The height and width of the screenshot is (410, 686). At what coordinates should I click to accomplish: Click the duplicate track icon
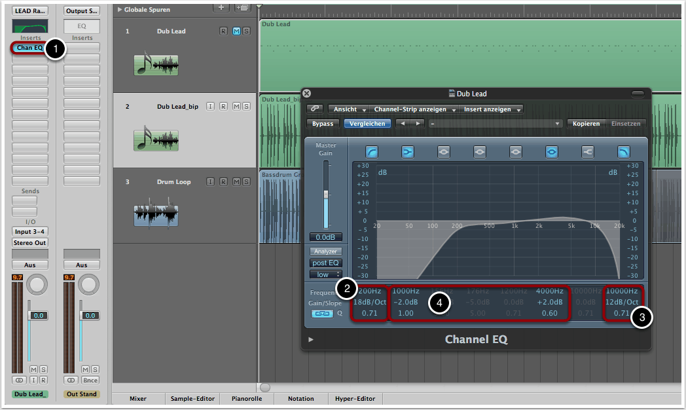point(242,7)
